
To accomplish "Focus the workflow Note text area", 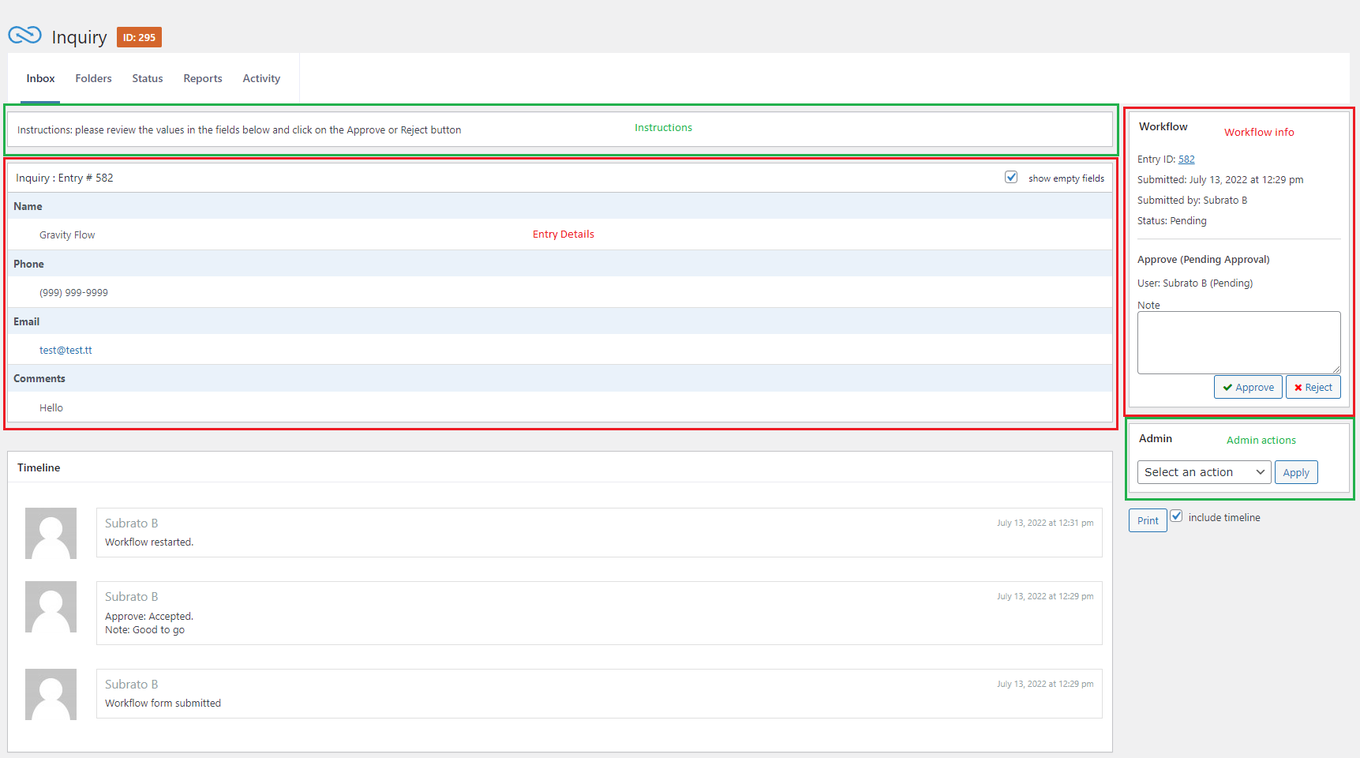I will click(x=1238, y=342).
